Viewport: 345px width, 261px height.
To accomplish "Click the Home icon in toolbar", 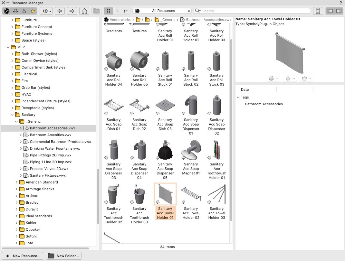I will (x=84, y=11).
